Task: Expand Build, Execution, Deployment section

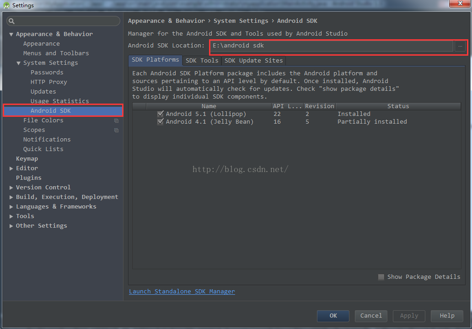Action: [x=11, y=197]
